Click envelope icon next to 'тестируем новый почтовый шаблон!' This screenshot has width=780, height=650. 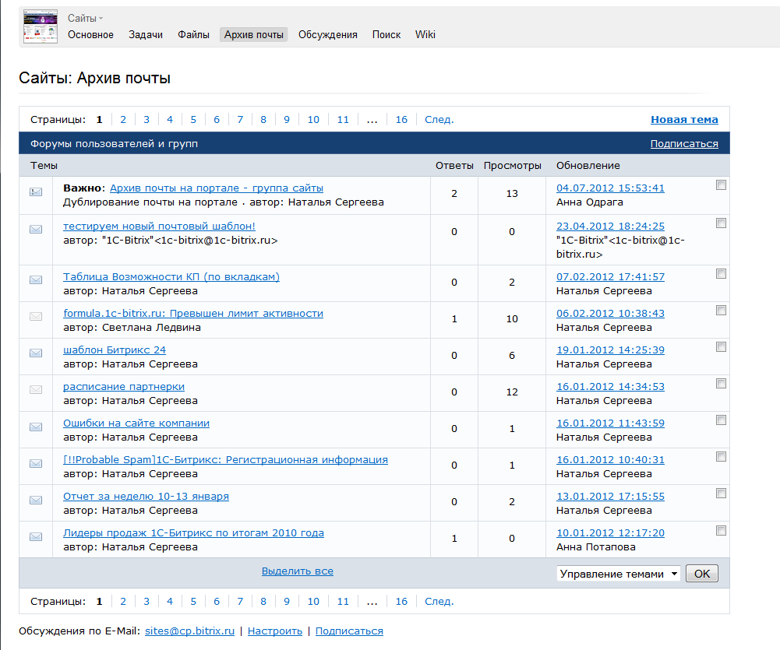[x=36, y=229]
